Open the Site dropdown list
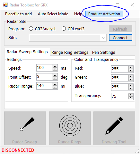Image resolution: width=140 pixels, height=154 pixels. (103, 38)
